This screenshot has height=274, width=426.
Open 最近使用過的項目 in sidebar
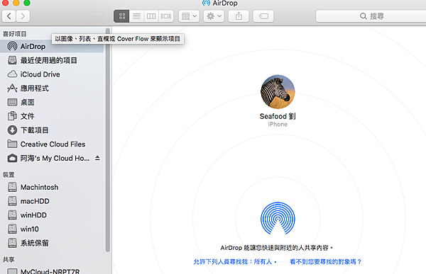click(x=52, y=60)
